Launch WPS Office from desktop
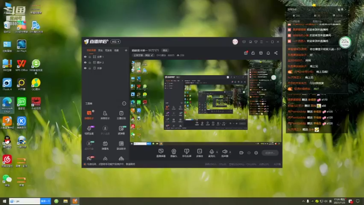 pyautogui.click(x=21, y=65)
